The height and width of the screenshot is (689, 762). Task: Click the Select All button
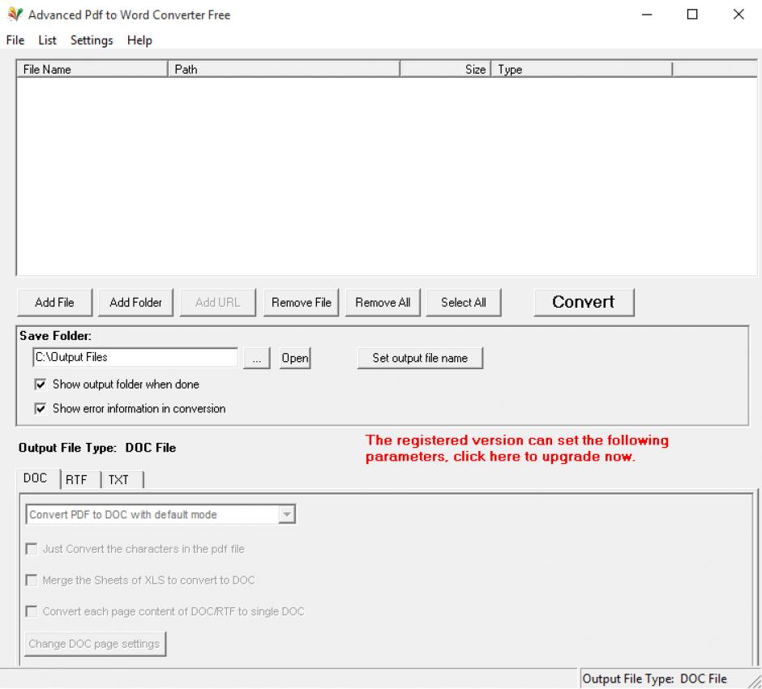(x=464, y=303)
